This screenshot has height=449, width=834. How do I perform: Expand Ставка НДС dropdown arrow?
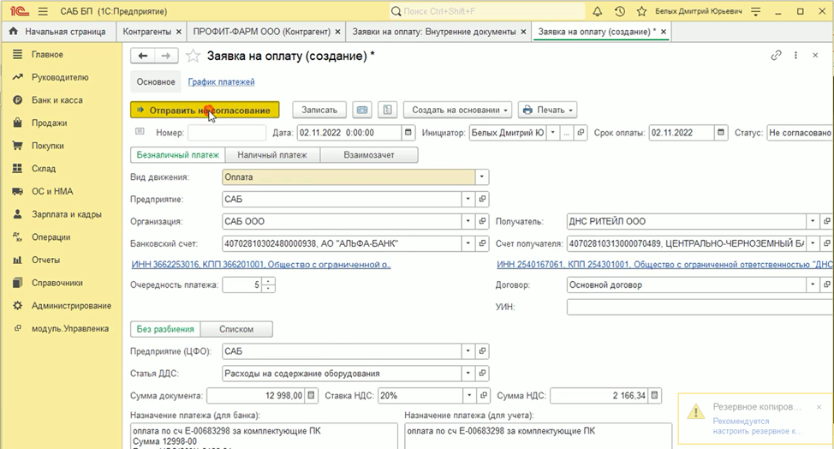pos(469,395)
